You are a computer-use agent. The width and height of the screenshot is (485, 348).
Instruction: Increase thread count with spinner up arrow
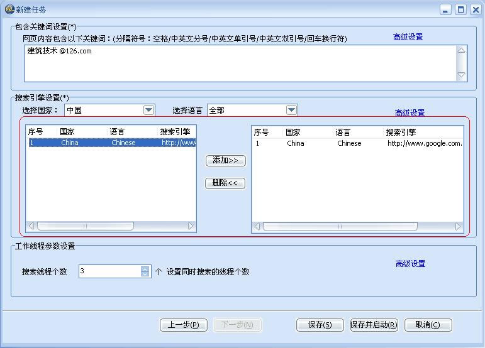[145, 269]
